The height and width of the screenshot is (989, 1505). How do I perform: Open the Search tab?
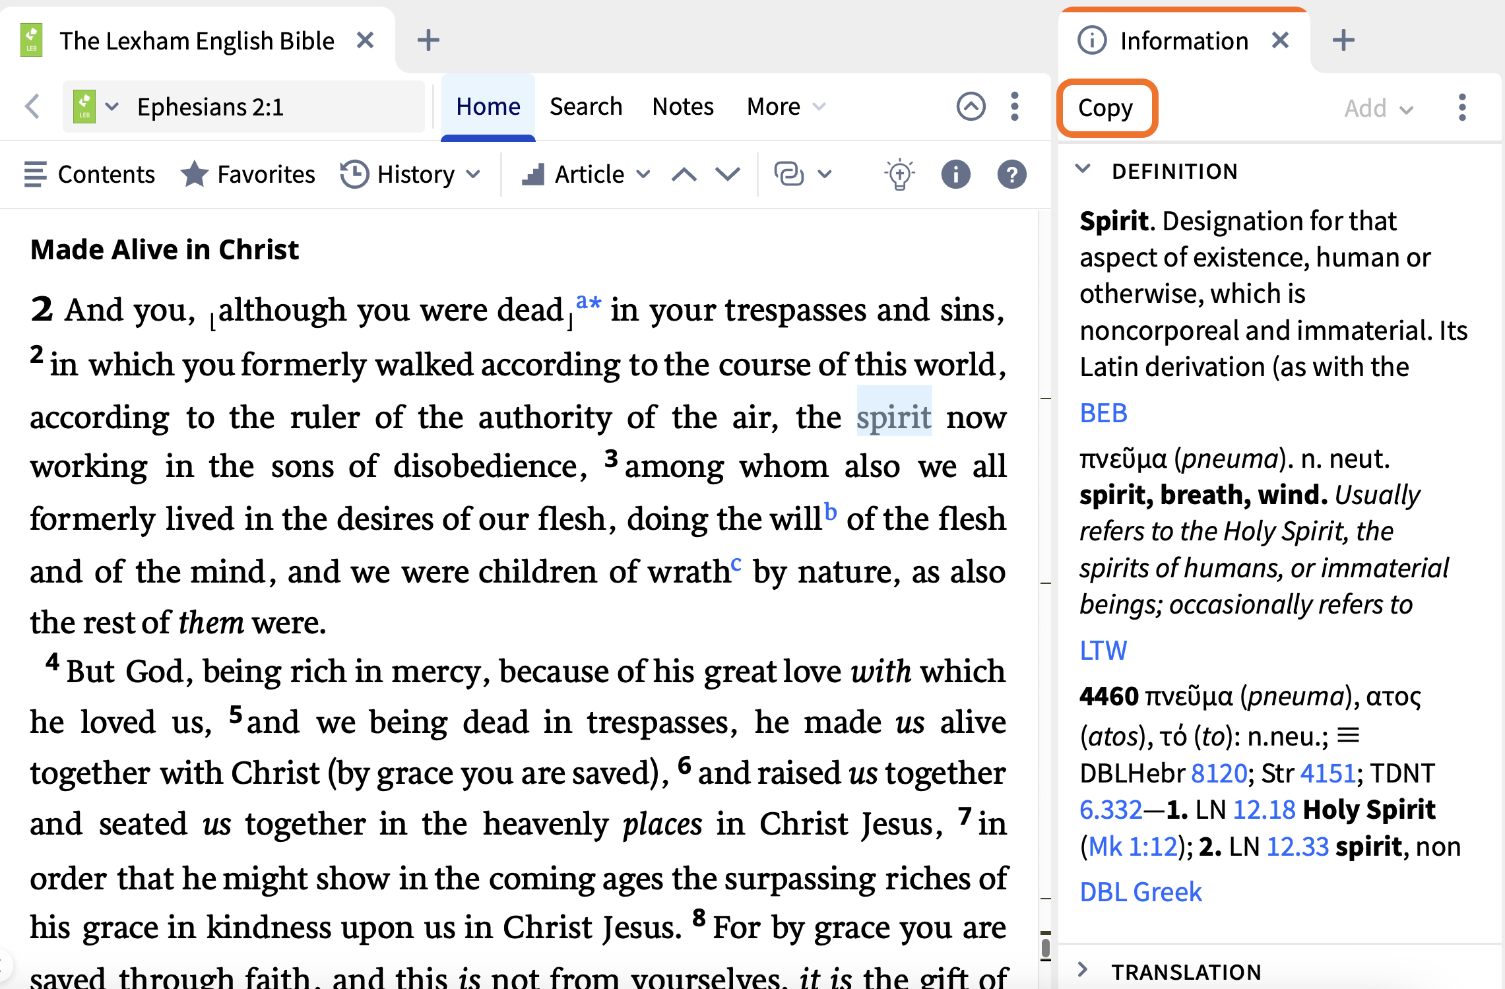pos(586,106)
